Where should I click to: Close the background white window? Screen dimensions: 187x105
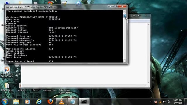click(x=146, y=15)
